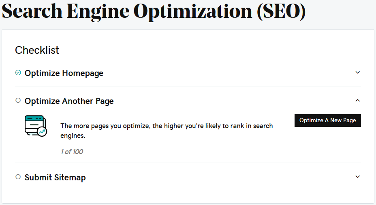Click the completed checkmark beside Optimize Homepage
Image resolution: width=376 pixels, height=205 pixels.
click(x=18, y=73)
